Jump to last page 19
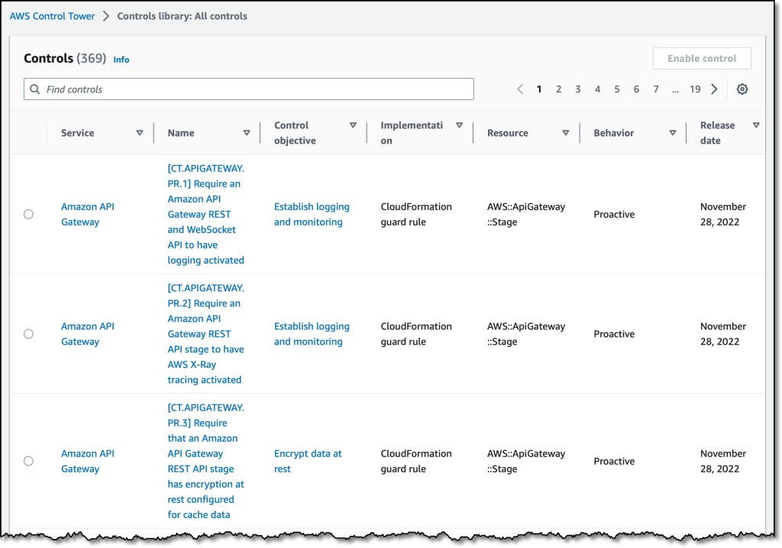 point(695,89)
